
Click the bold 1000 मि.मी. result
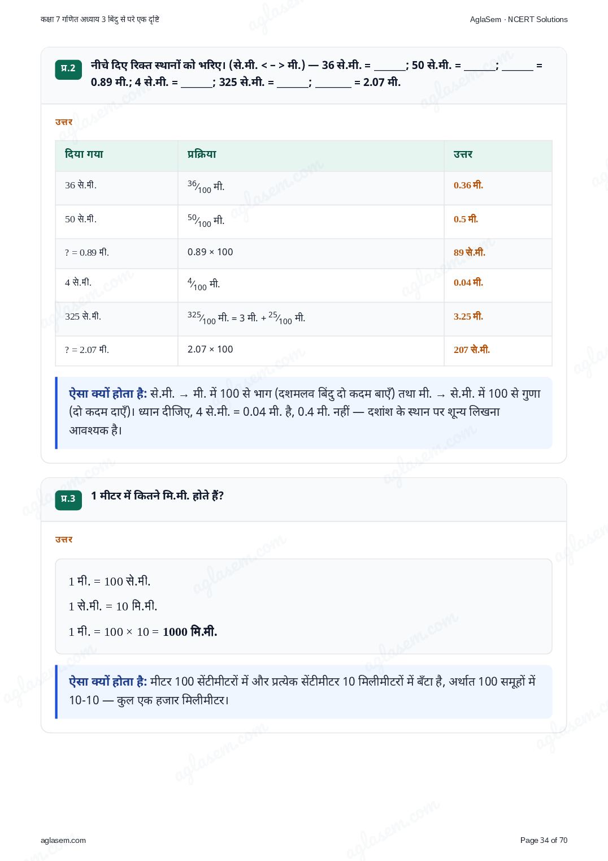click(x=190, y=632)
